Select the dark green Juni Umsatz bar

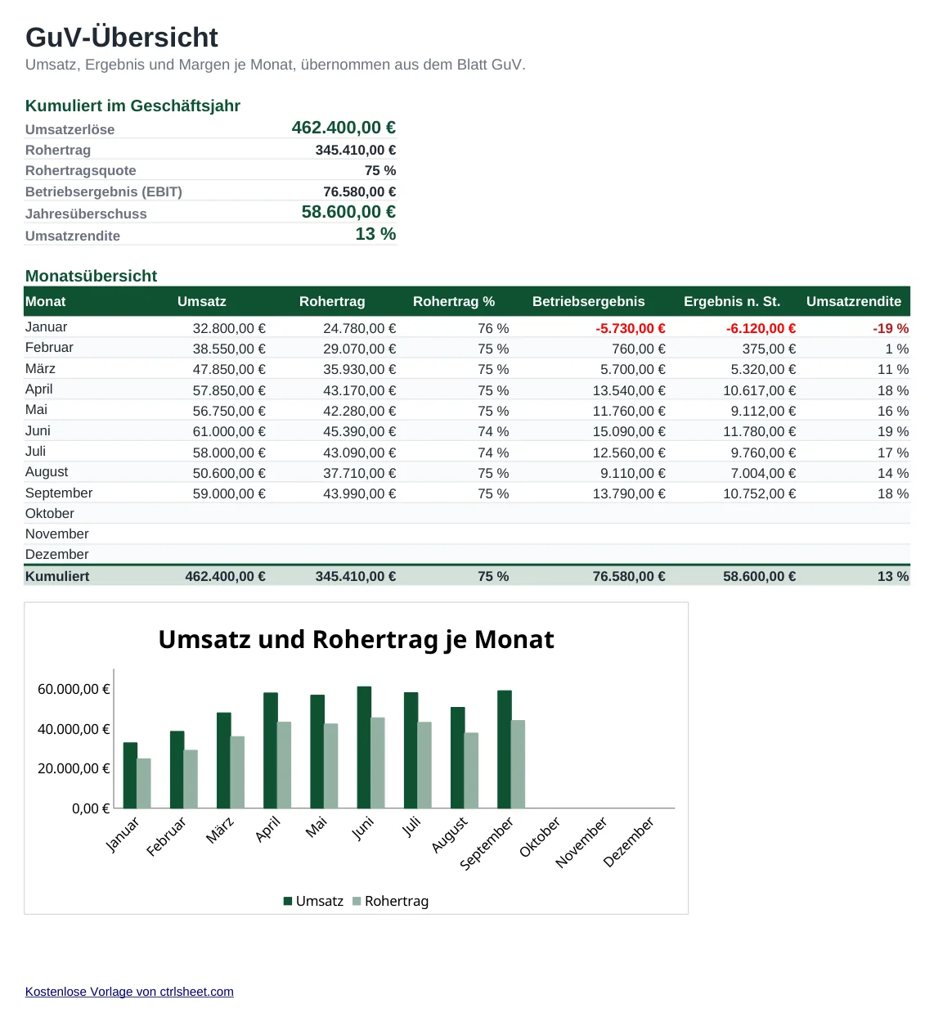coord(364,747)
